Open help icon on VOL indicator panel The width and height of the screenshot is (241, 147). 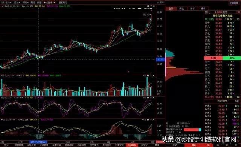pyautogui.click(x=151, y=76)
